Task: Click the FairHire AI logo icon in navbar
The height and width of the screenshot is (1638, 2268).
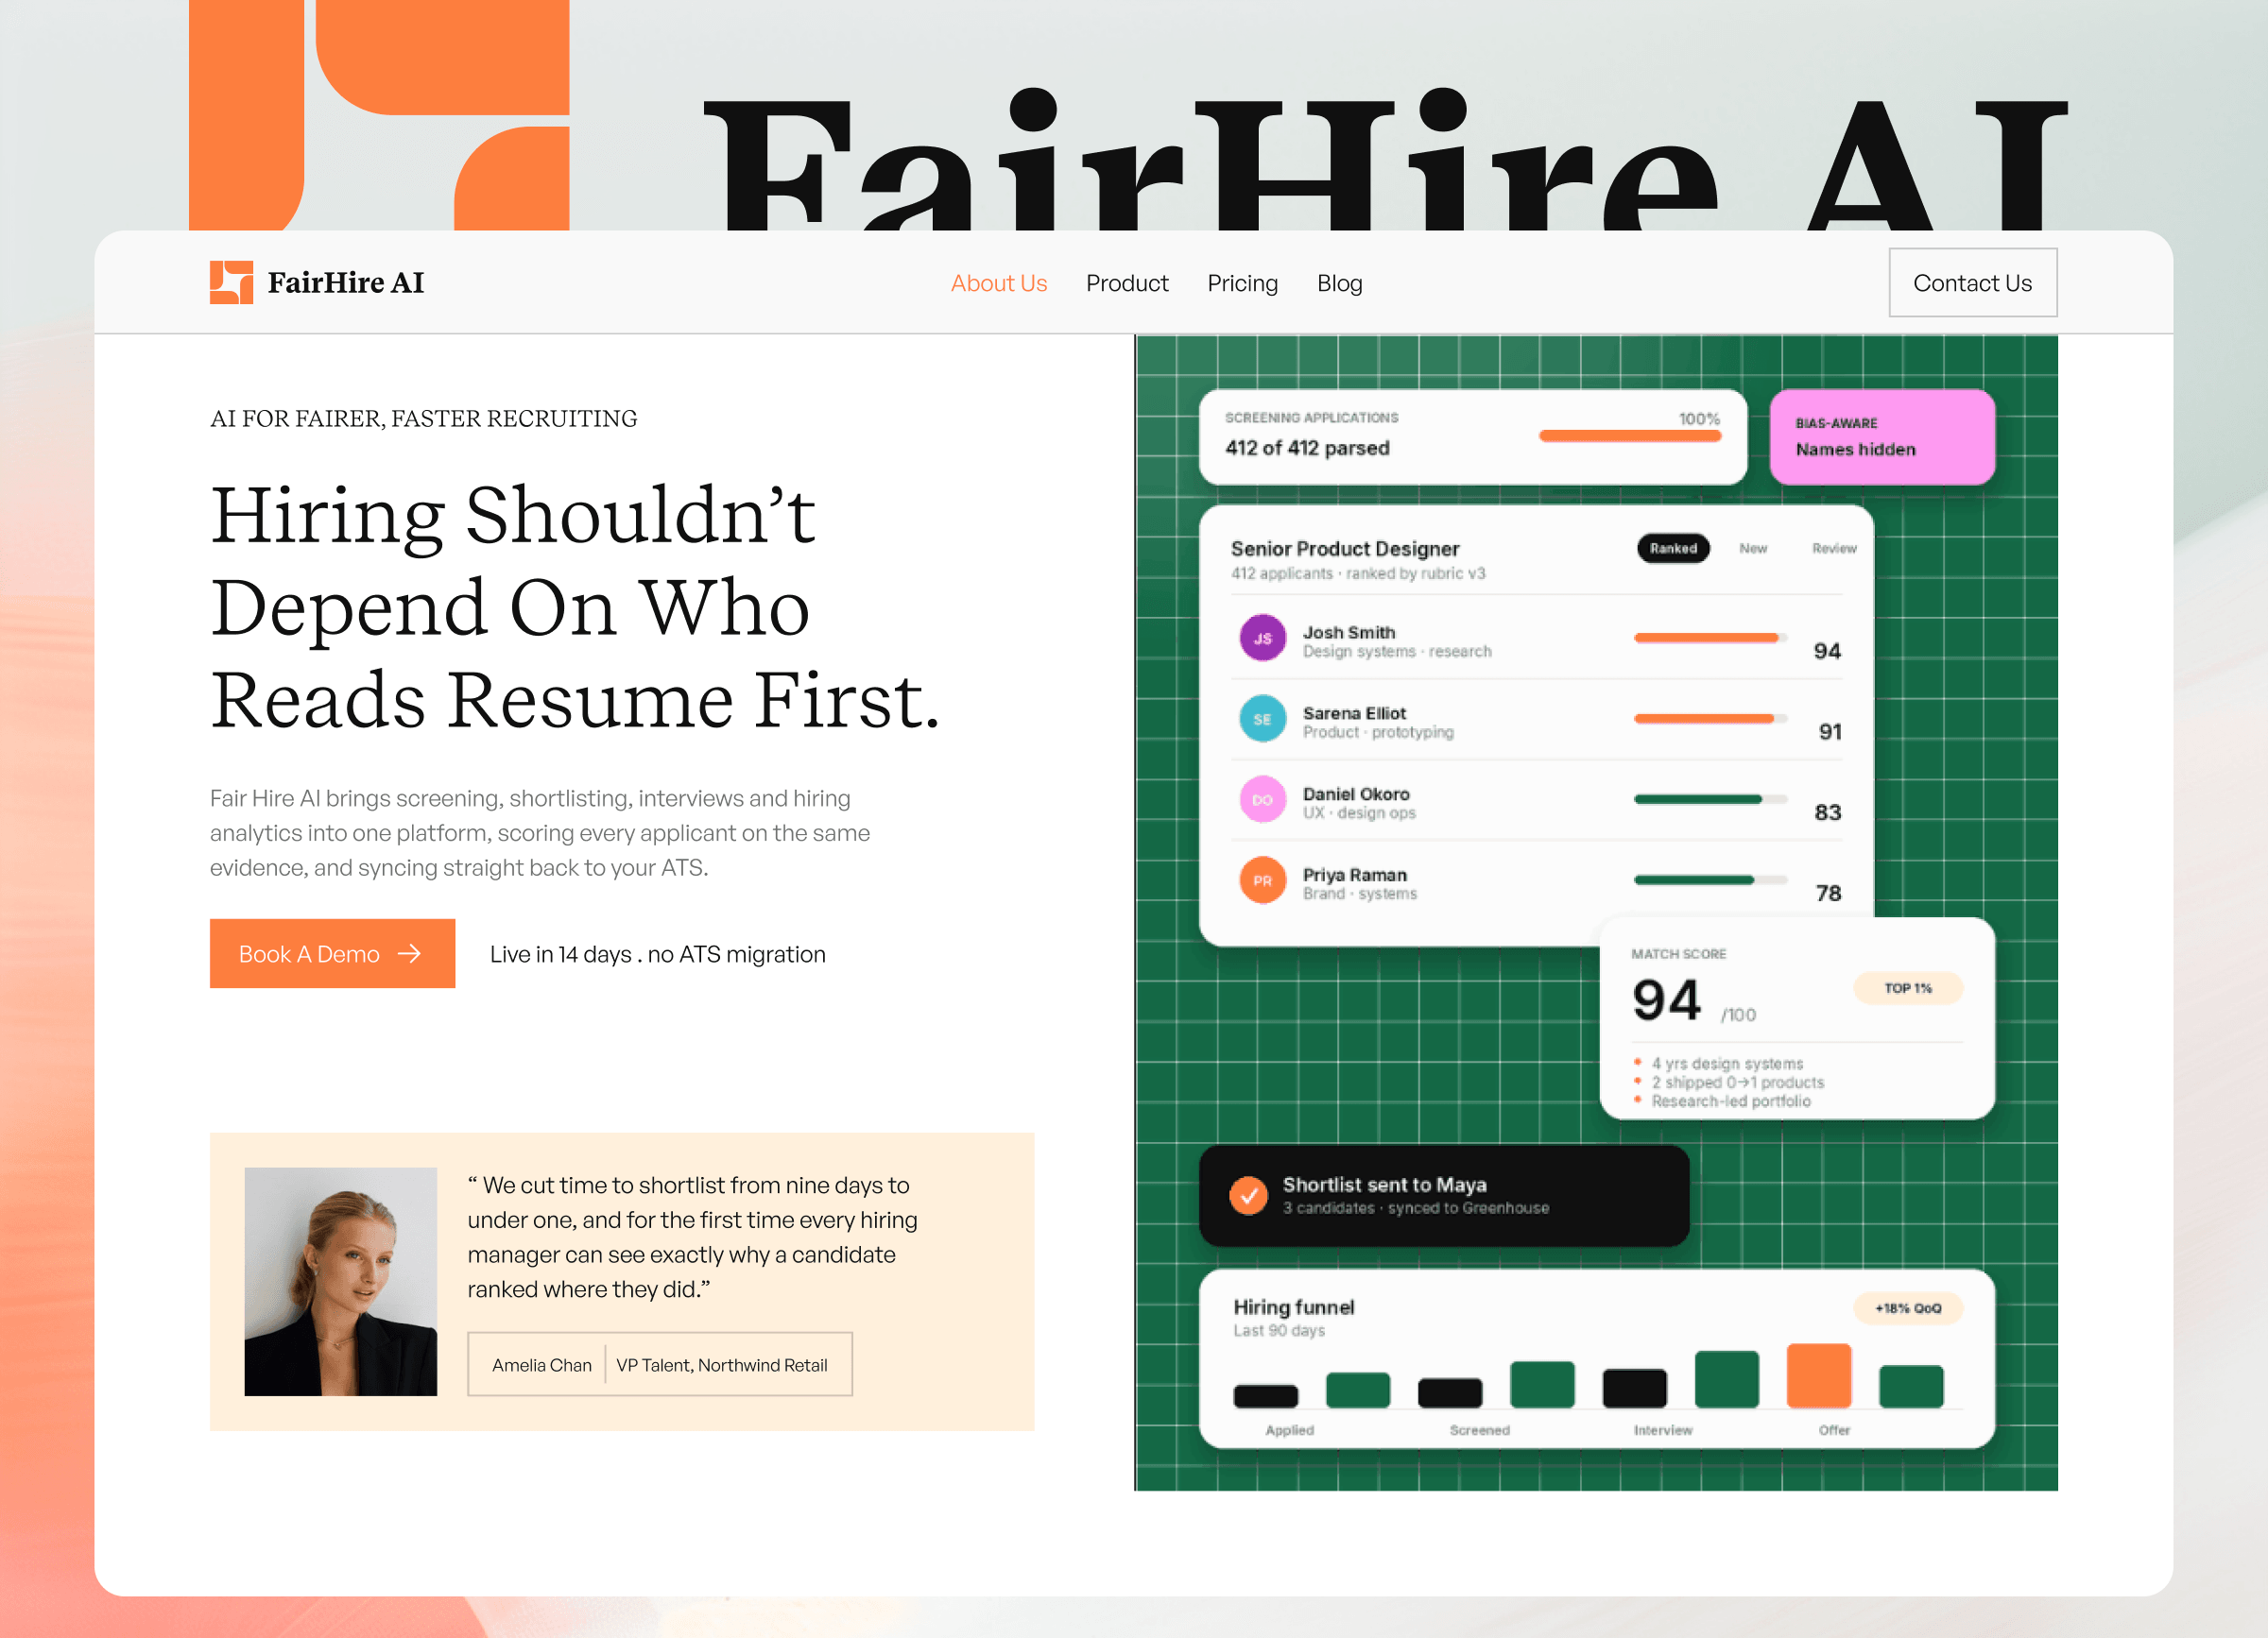Action: tap(231, 282)
